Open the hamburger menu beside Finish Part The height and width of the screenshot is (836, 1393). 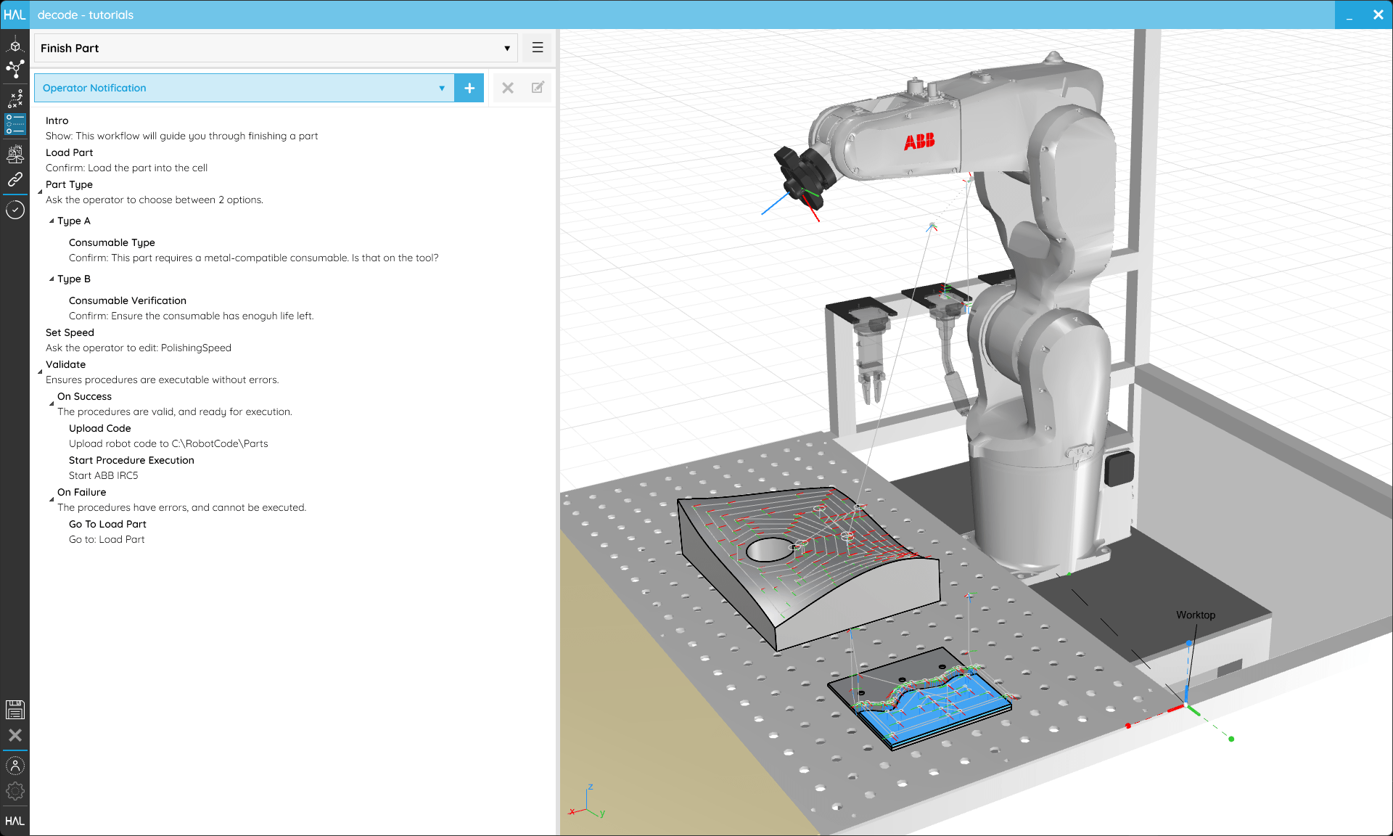point(538,47)
